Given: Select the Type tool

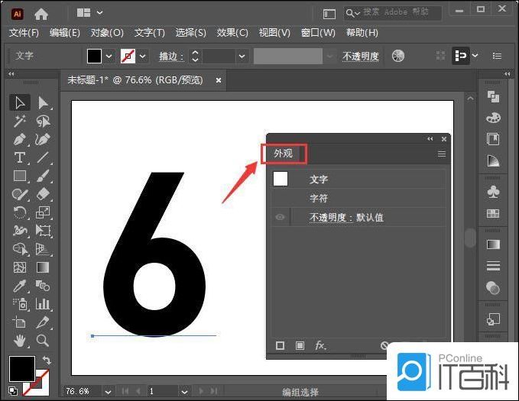Looking at the screenshot, I should [x=21, y=158].
